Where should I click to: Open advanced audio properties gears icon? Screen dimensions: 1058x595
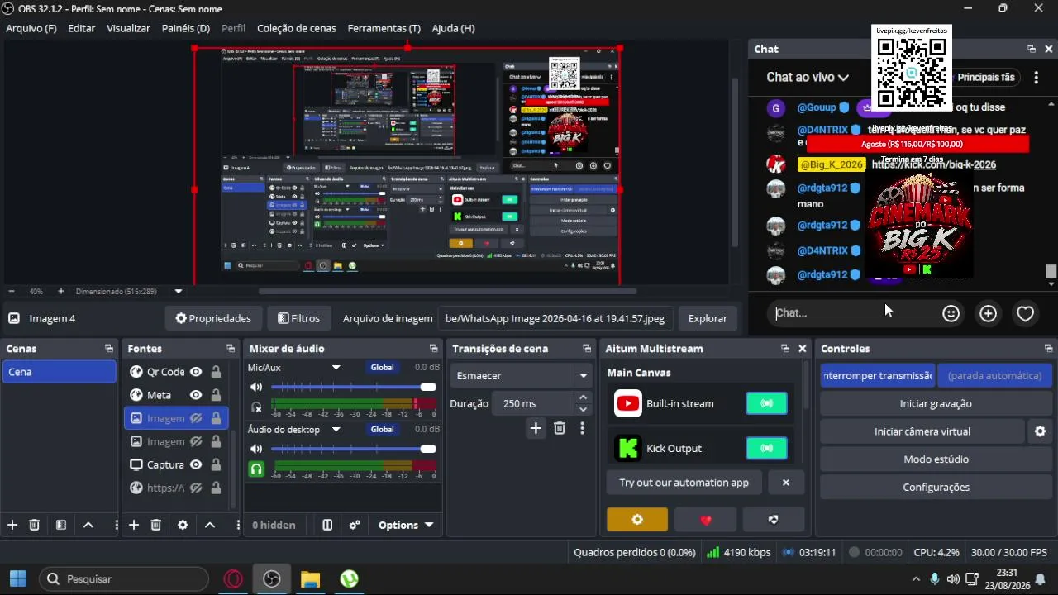(355, 525)
